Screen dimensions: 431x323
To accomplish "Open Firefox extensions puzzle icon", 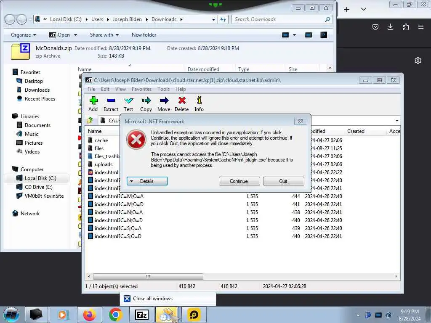I will pyautogui.click(x=406, y=27).
